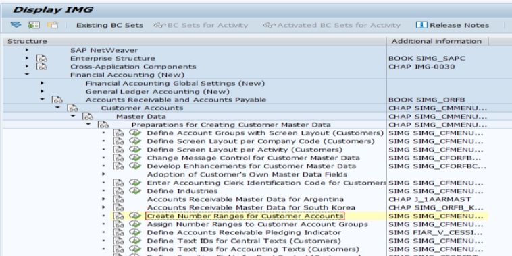
Task: Expand the SAP NetWeaver node
Action: [27, 50]
